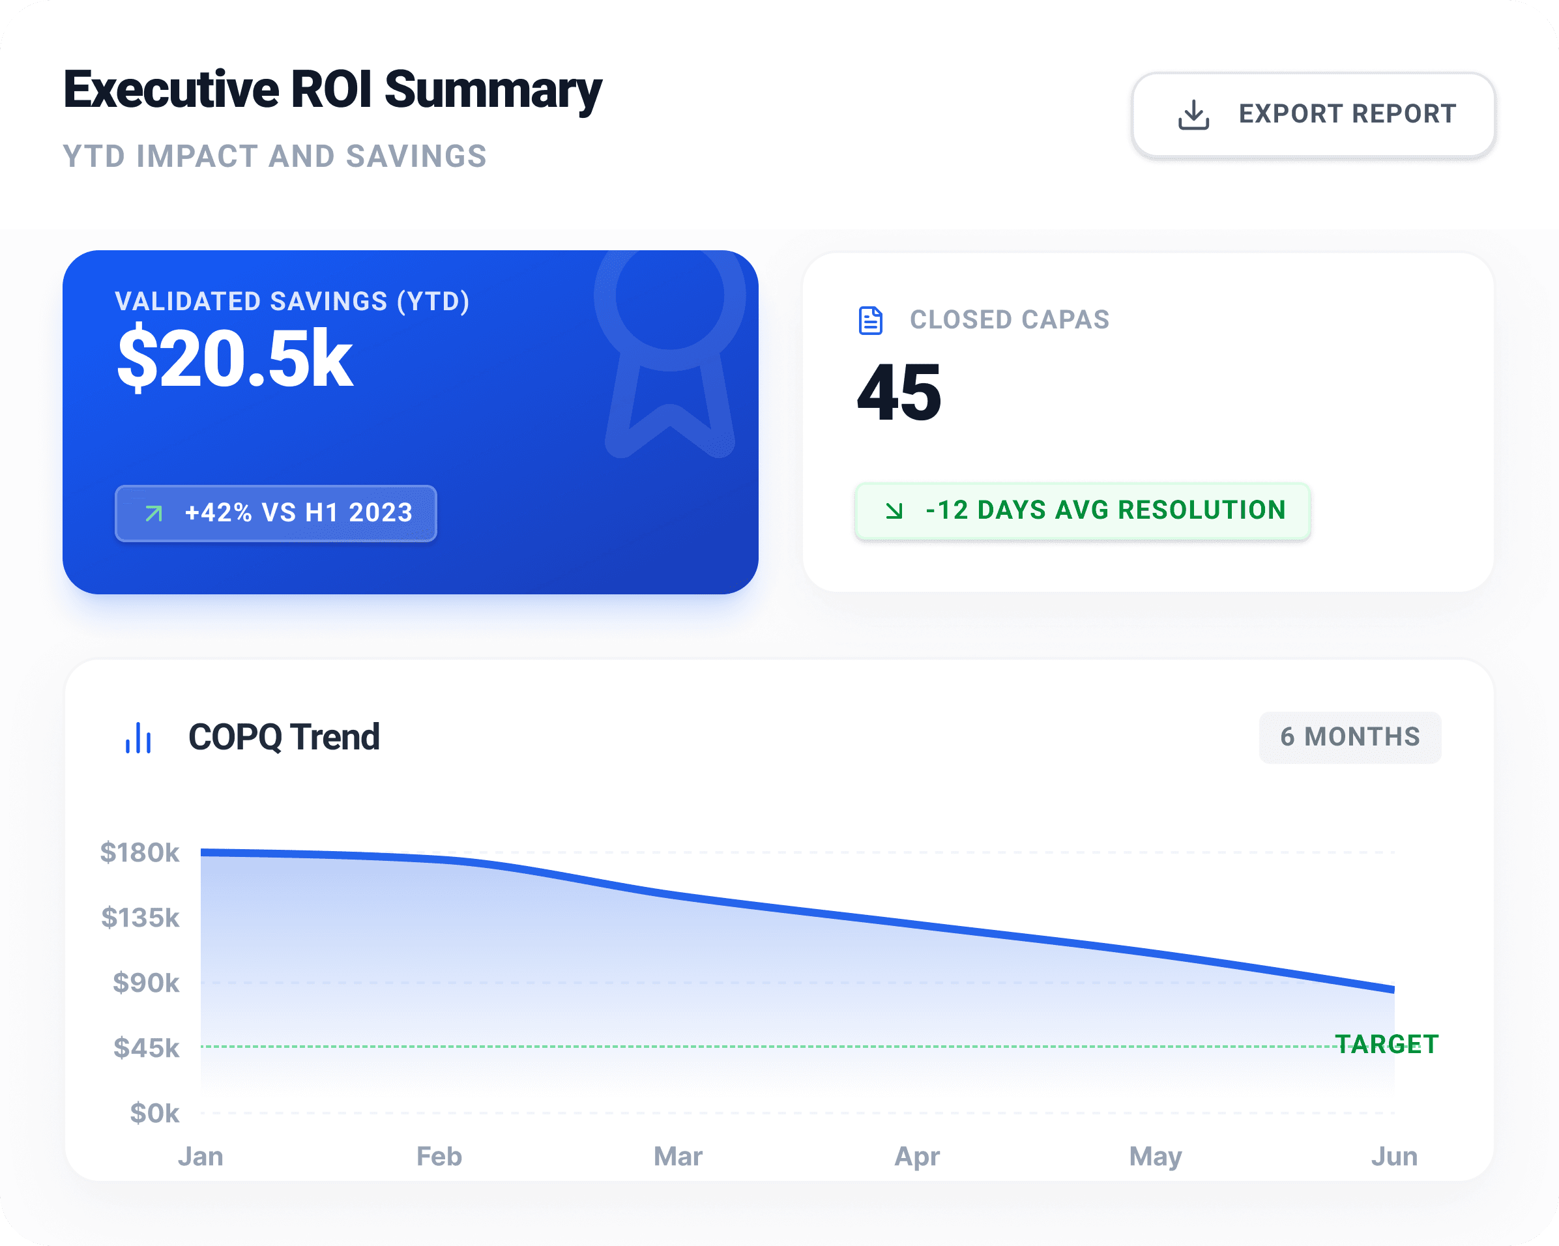Click the Apr label on chart axis
1559x1246 pixels.
[917, 1157]
